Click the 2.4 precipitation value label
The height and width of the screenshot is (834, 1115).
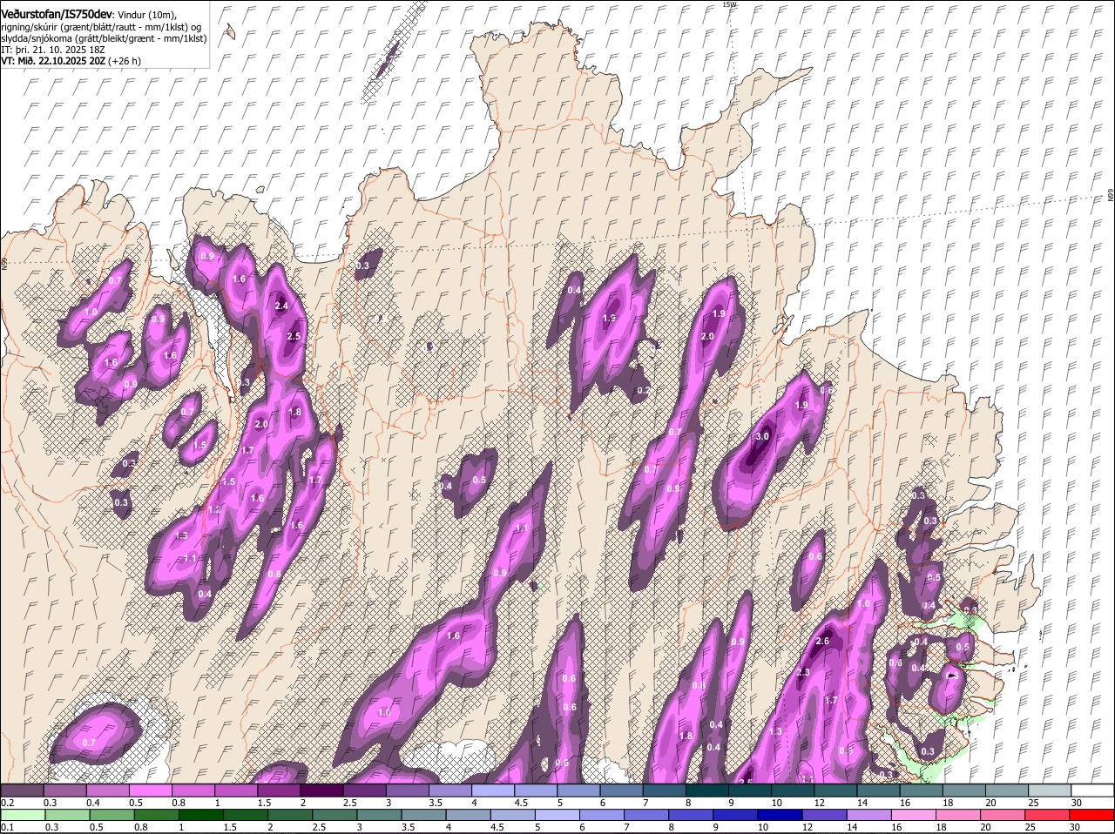(x=280, y=306)
